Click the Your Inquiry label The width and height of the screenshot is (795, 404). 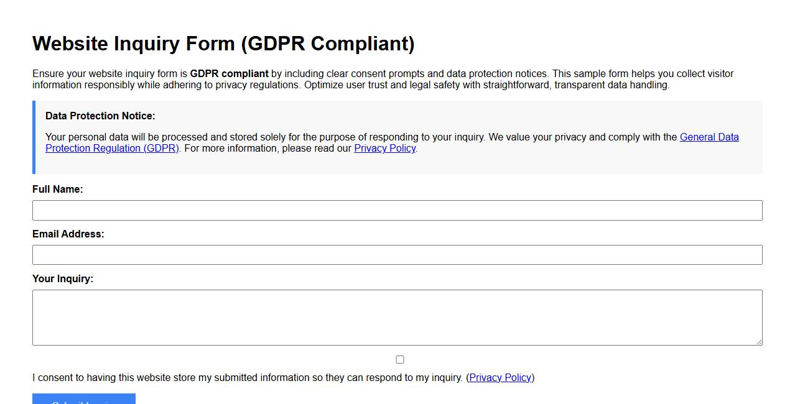[x=62, y=278]
